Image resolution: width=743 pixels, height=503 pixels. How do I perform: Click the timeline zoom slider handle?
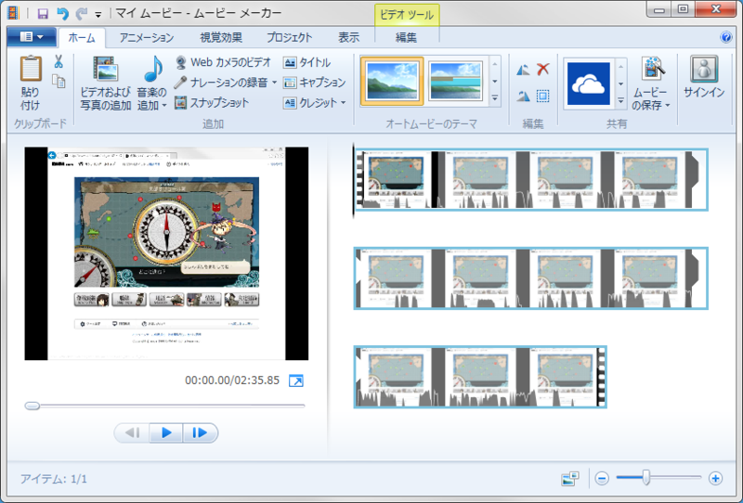[x=645, y=477]
